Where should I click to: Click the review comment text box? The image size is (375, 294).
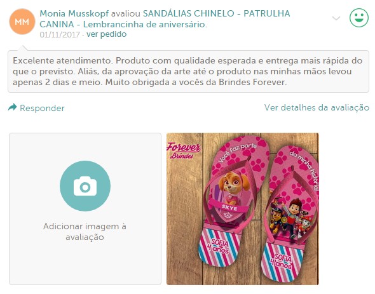coord(189,71)
